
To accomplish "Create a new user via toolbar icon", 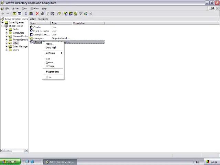I will pos(66,14).
